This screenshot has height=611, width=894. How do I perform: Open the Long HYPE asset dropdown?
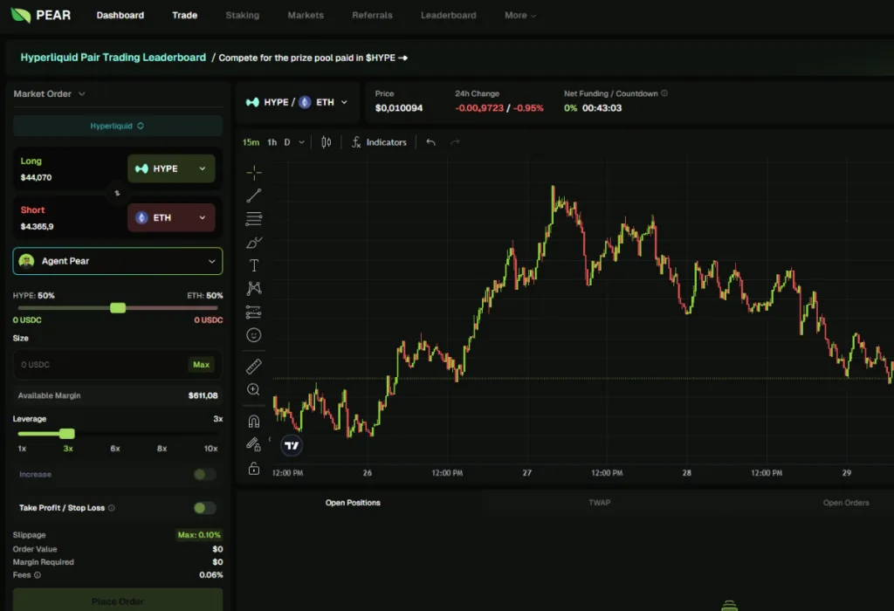[x=171, y=168]
